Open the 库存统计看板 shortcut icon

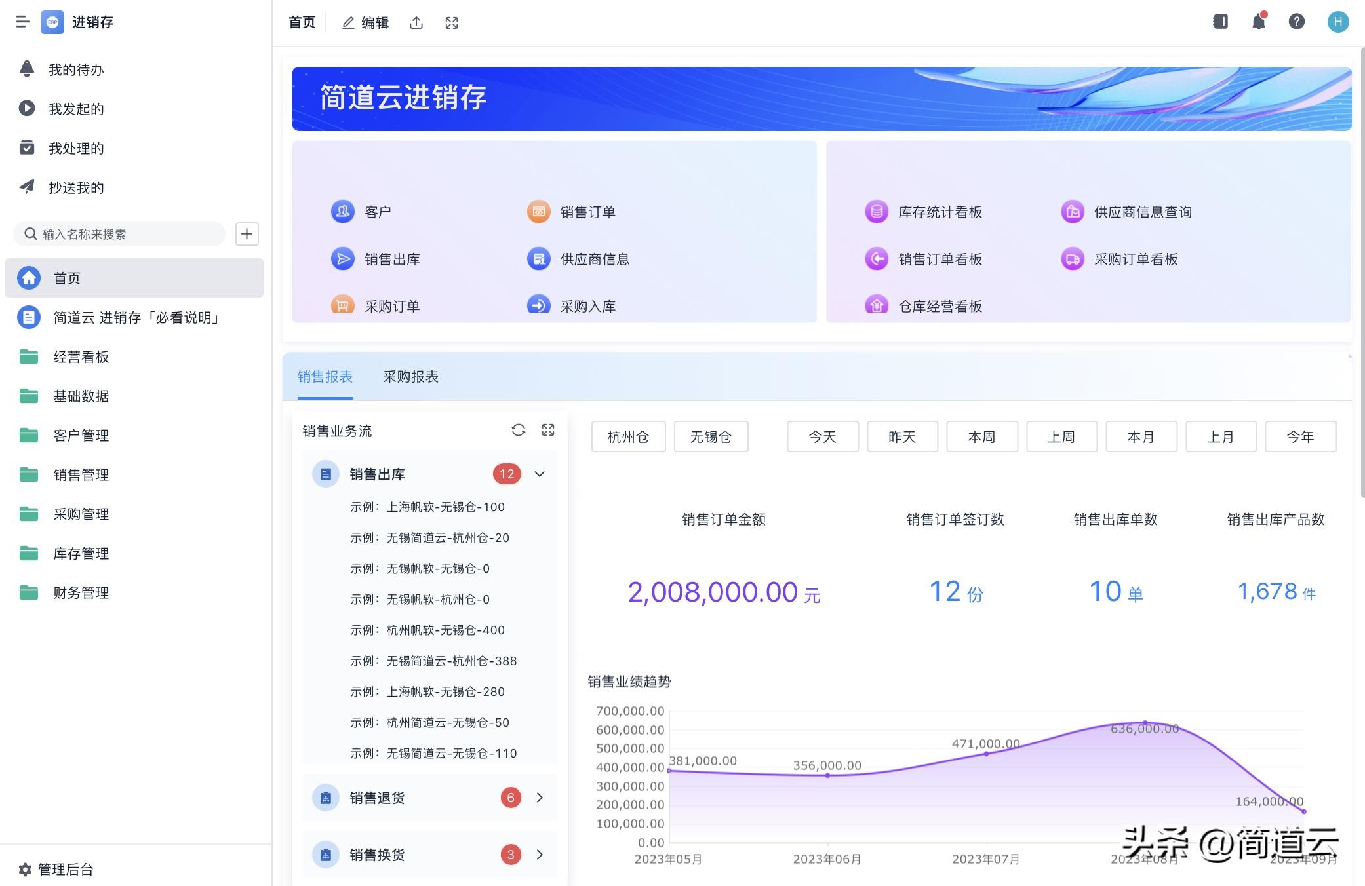[x=877, y=212]
